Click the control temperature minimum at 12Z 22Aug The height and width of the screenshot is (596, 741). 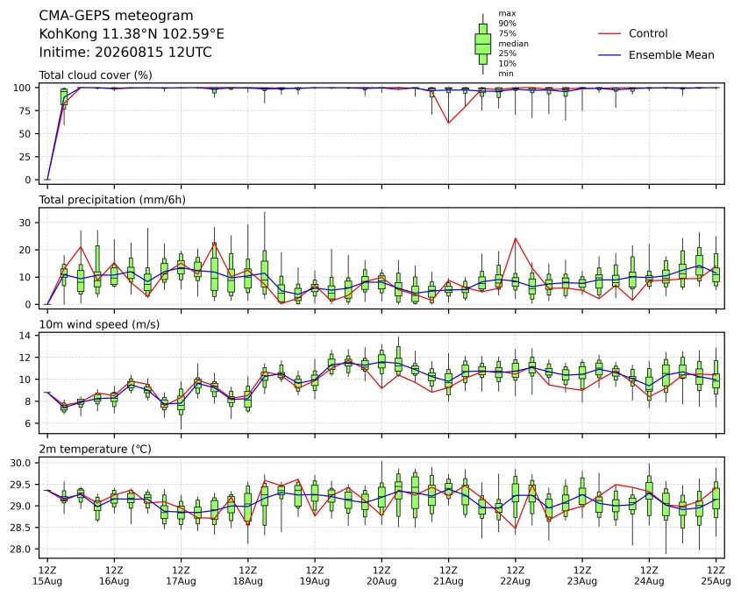coord(515,529)
